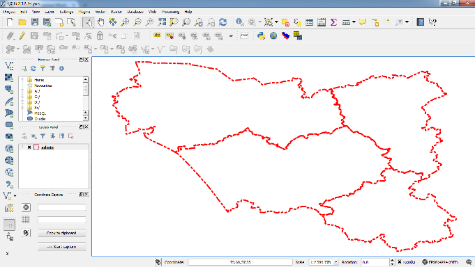Click the Refresh map canvas icon

223,22
